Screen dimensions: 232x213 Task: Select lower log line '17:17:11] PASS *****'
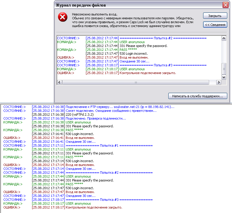pos(43,157)
